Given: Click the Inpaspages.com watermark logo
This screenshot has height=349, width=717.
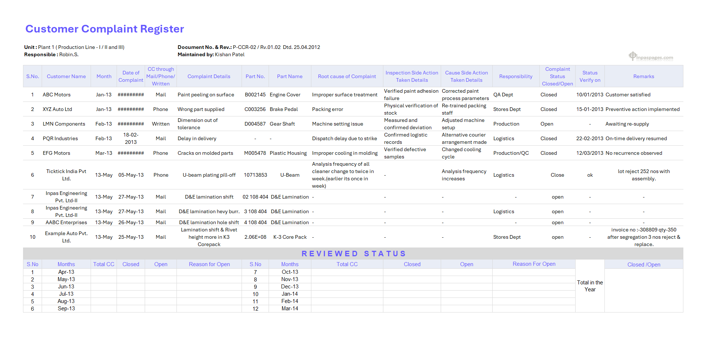Looking at the screenshot, I should (650, 57).
